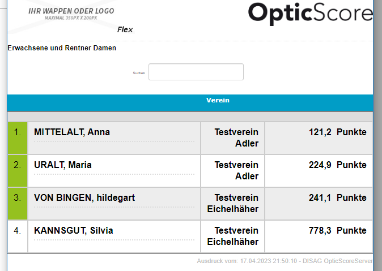Click the Ausdruck vom timestamp footer

(285, 261)
